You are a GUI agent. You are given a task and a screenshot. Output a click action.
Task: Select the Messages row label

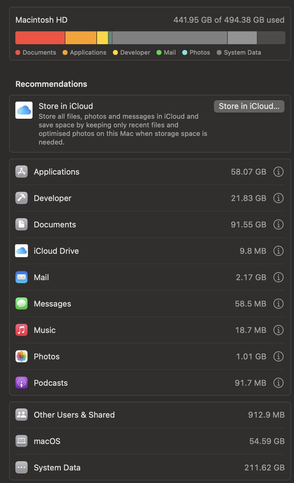coord(52,304)
